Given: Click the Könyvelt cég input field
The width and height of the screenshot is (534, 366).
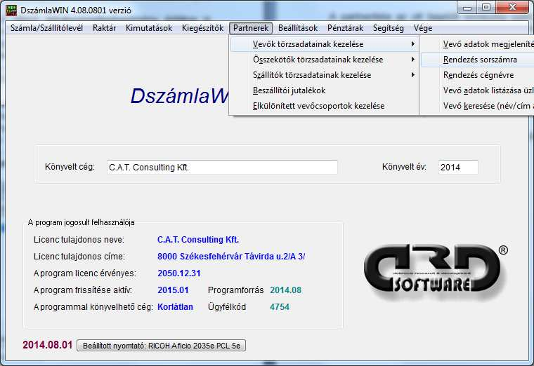Looking at the screenshot, I should (x=222, y=167).
